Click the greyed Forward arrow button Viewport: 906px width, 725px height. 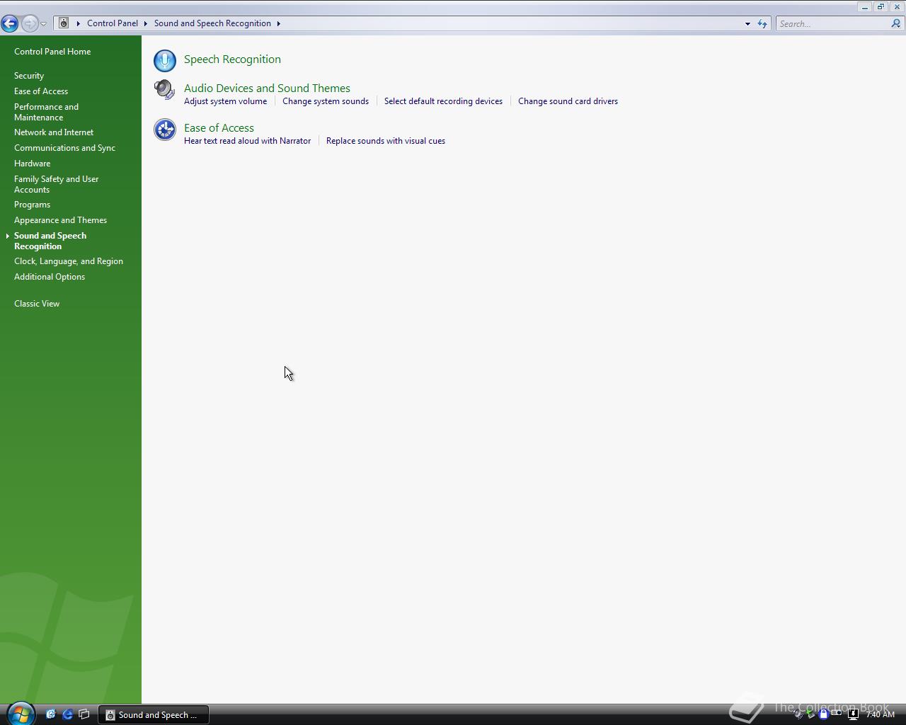[30, 23]
